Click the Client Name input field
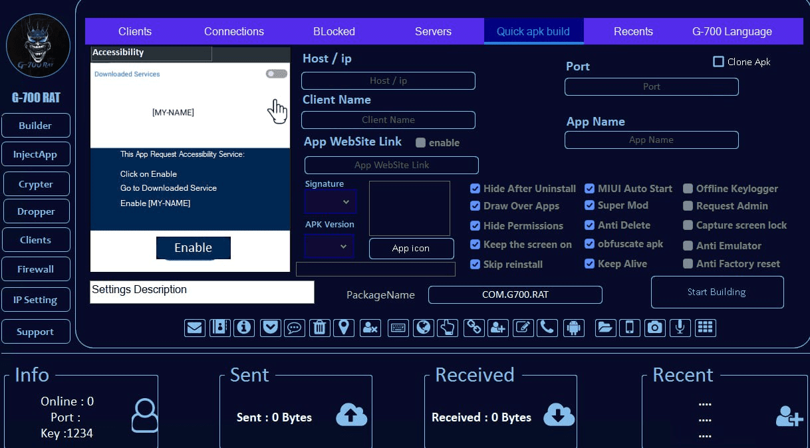810x448 pixels. tap(388, 120)
